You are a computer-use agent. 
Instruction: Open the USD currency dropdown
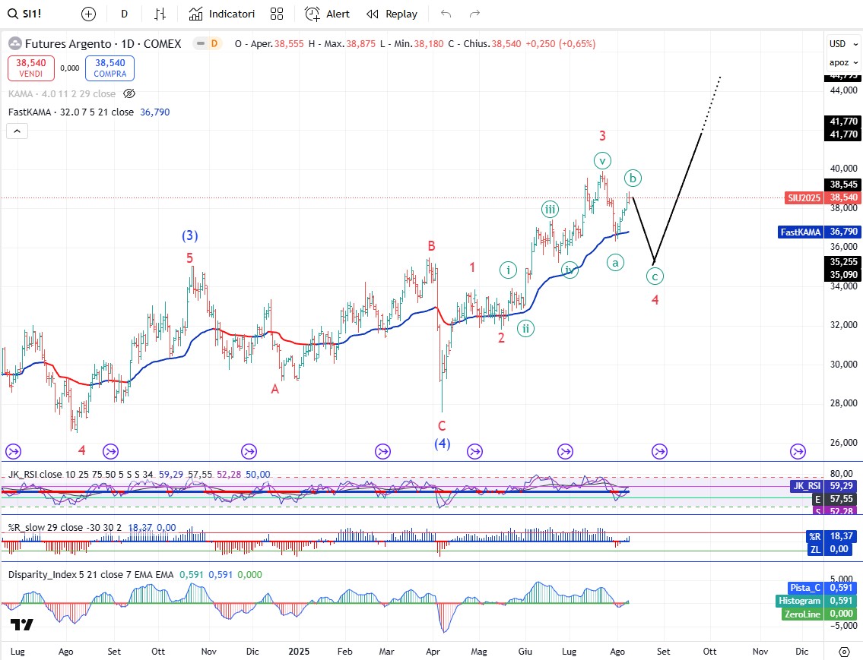(838, 44)
